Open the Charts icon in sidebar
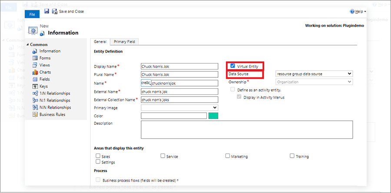The image size is (391, 193). click(x=35, y=72)
